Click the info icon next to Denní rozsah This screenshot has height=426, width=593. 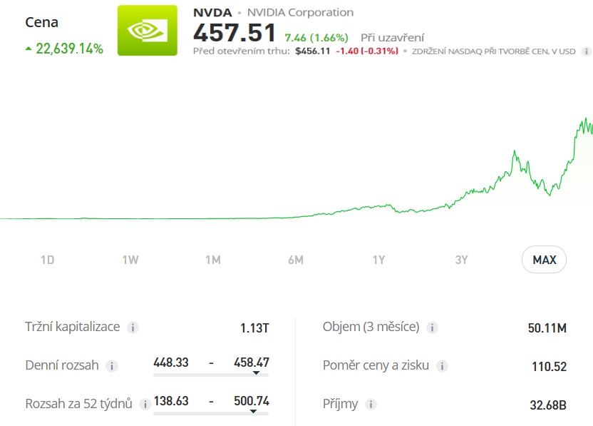(x=110, y=365)
